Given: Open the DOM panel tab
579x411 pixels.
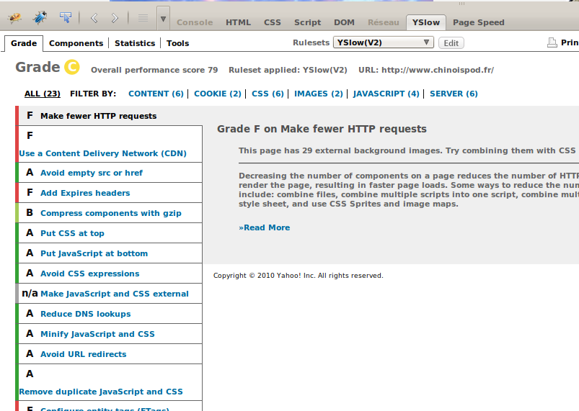Looking at the screenshot, I should [x=344, y=22].
